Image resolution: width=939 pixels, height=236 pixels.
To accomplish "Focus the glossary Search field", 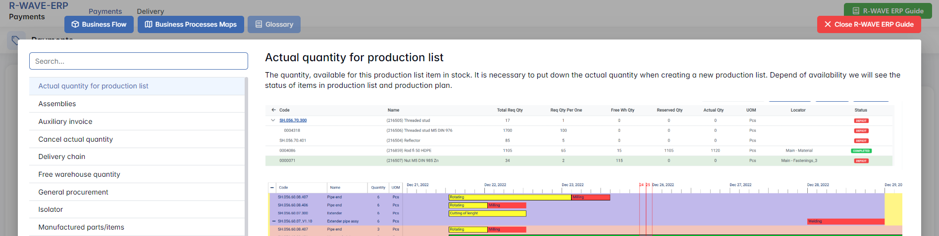I will coord(139,61).
